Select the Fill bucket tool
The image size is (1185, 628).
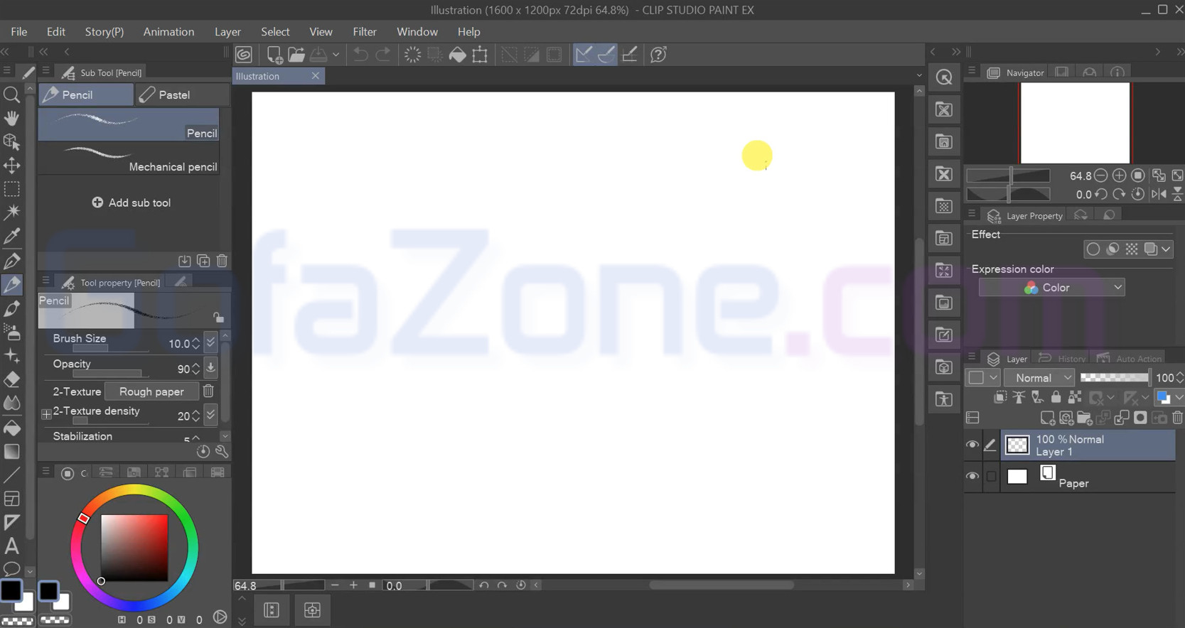pyautogui.click(x=11, y=428)
